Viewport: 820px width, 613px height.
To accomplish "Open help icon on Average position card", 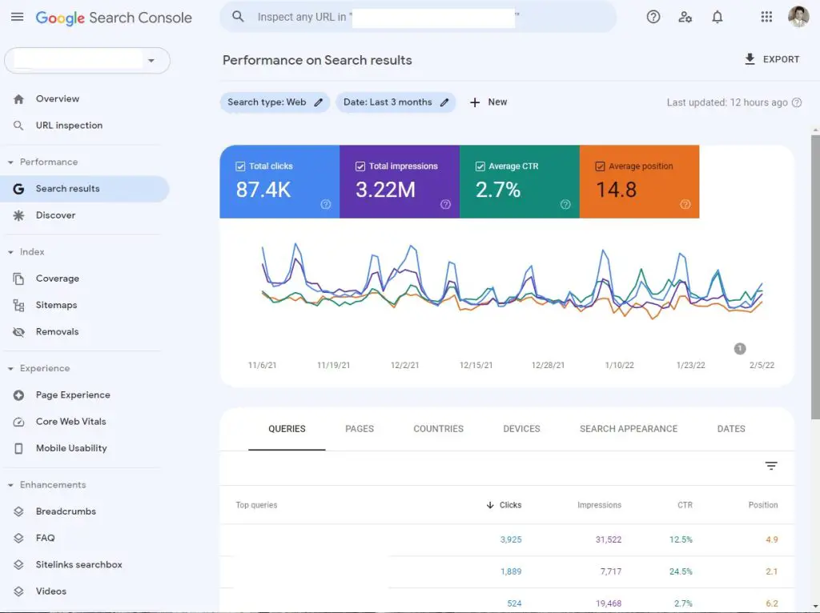I will pyautogui.click(x=685, y=204).
